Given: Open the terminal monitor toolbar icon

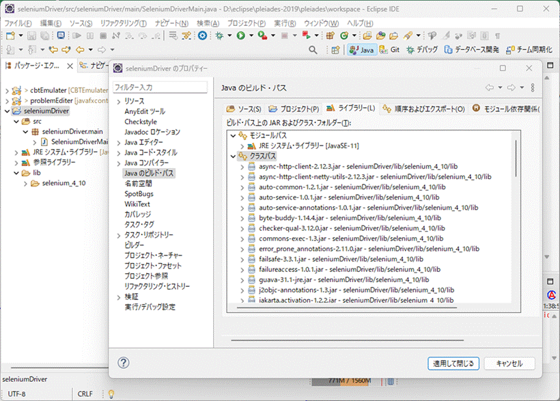Looking at the screenshot, I should (61, 36).
